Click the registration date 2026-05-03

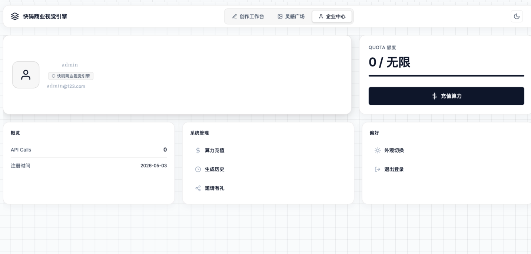pyautogui.click(x=153, y=166)
